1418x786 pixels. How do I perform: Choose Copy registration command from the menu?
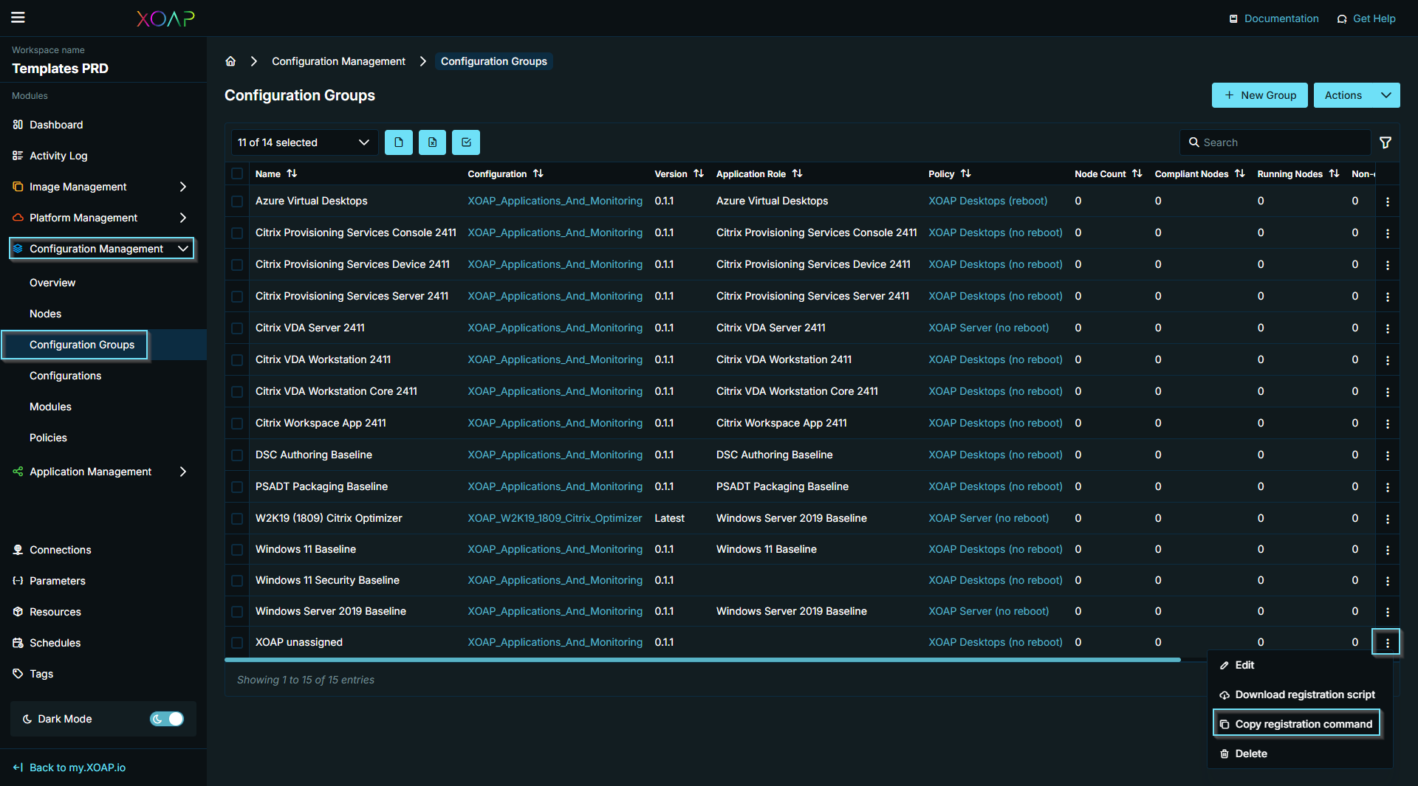point(1303,724)
